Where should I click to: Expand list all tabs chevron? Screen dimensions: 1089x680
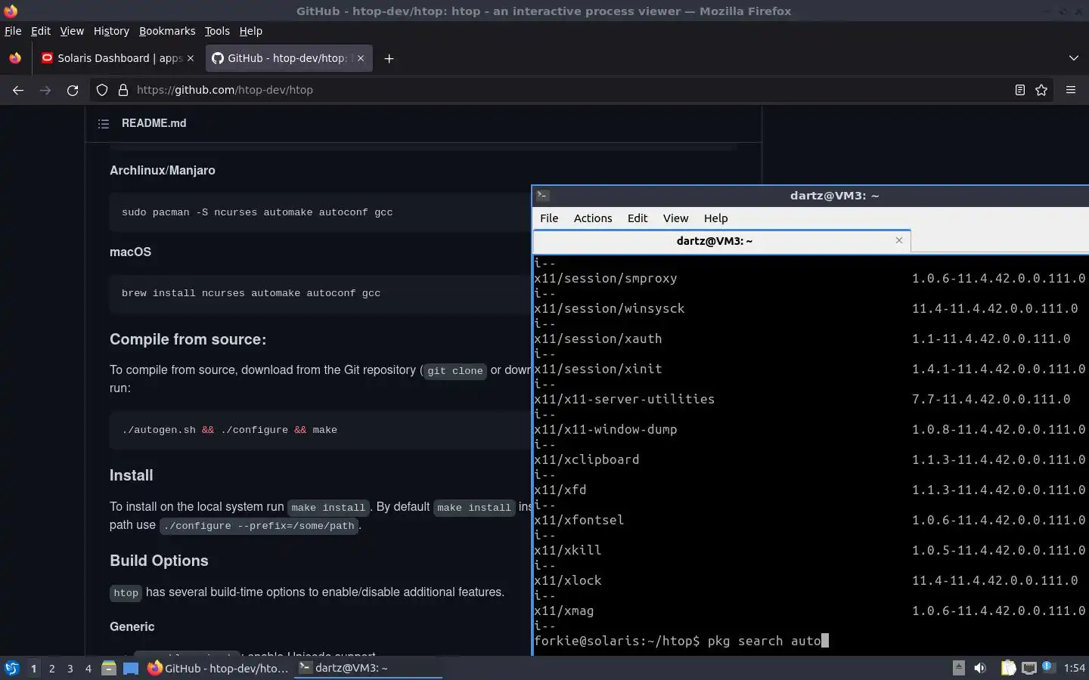(x=1074, y=58)
